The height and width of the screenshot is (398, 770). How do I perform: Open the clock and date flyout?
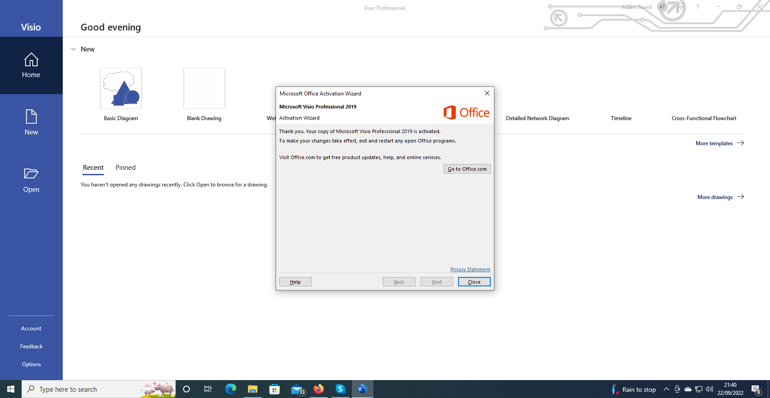pyautogui.click(x=730, y=389)
